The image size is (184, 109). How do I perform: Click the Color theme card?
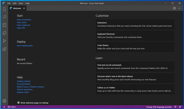click(x=135, y=47)
